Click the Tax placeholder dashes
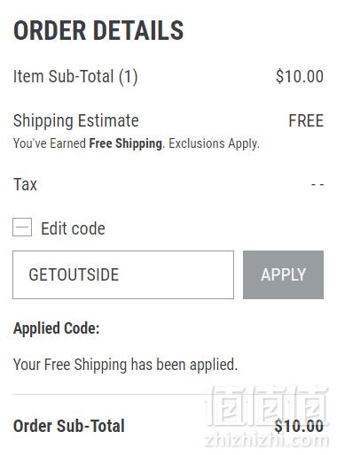This screenshot has height=455, width=337. click(317, 185)
